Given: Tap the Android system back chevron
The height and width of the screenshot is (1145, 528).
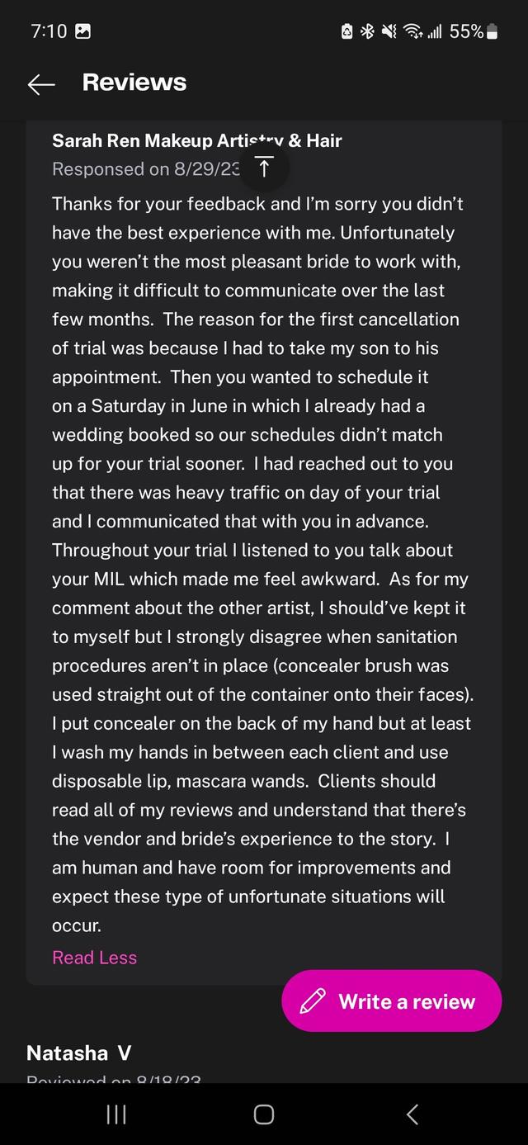Looking at the screenshot, I should [412, 1114].
